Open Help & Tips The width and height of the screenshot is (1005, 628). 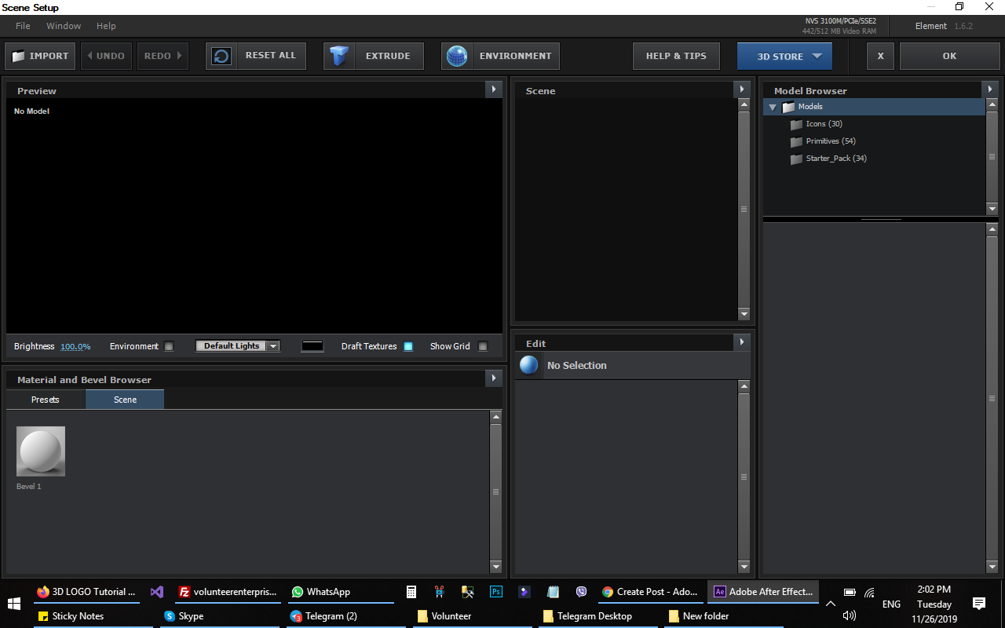point(675,56)
